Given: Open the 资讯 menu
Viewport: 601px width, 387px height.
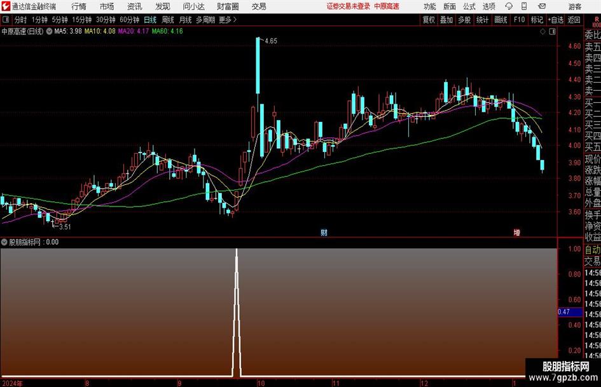Looking at the screenshot, I should tap(135, 6).
